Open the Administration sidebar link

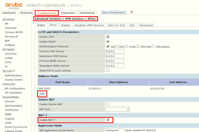(13, 106)
